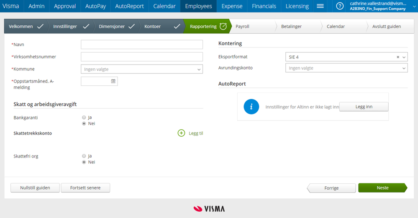
Task: Open the hamburger menu icon in top bar
Action: point(320,6)
